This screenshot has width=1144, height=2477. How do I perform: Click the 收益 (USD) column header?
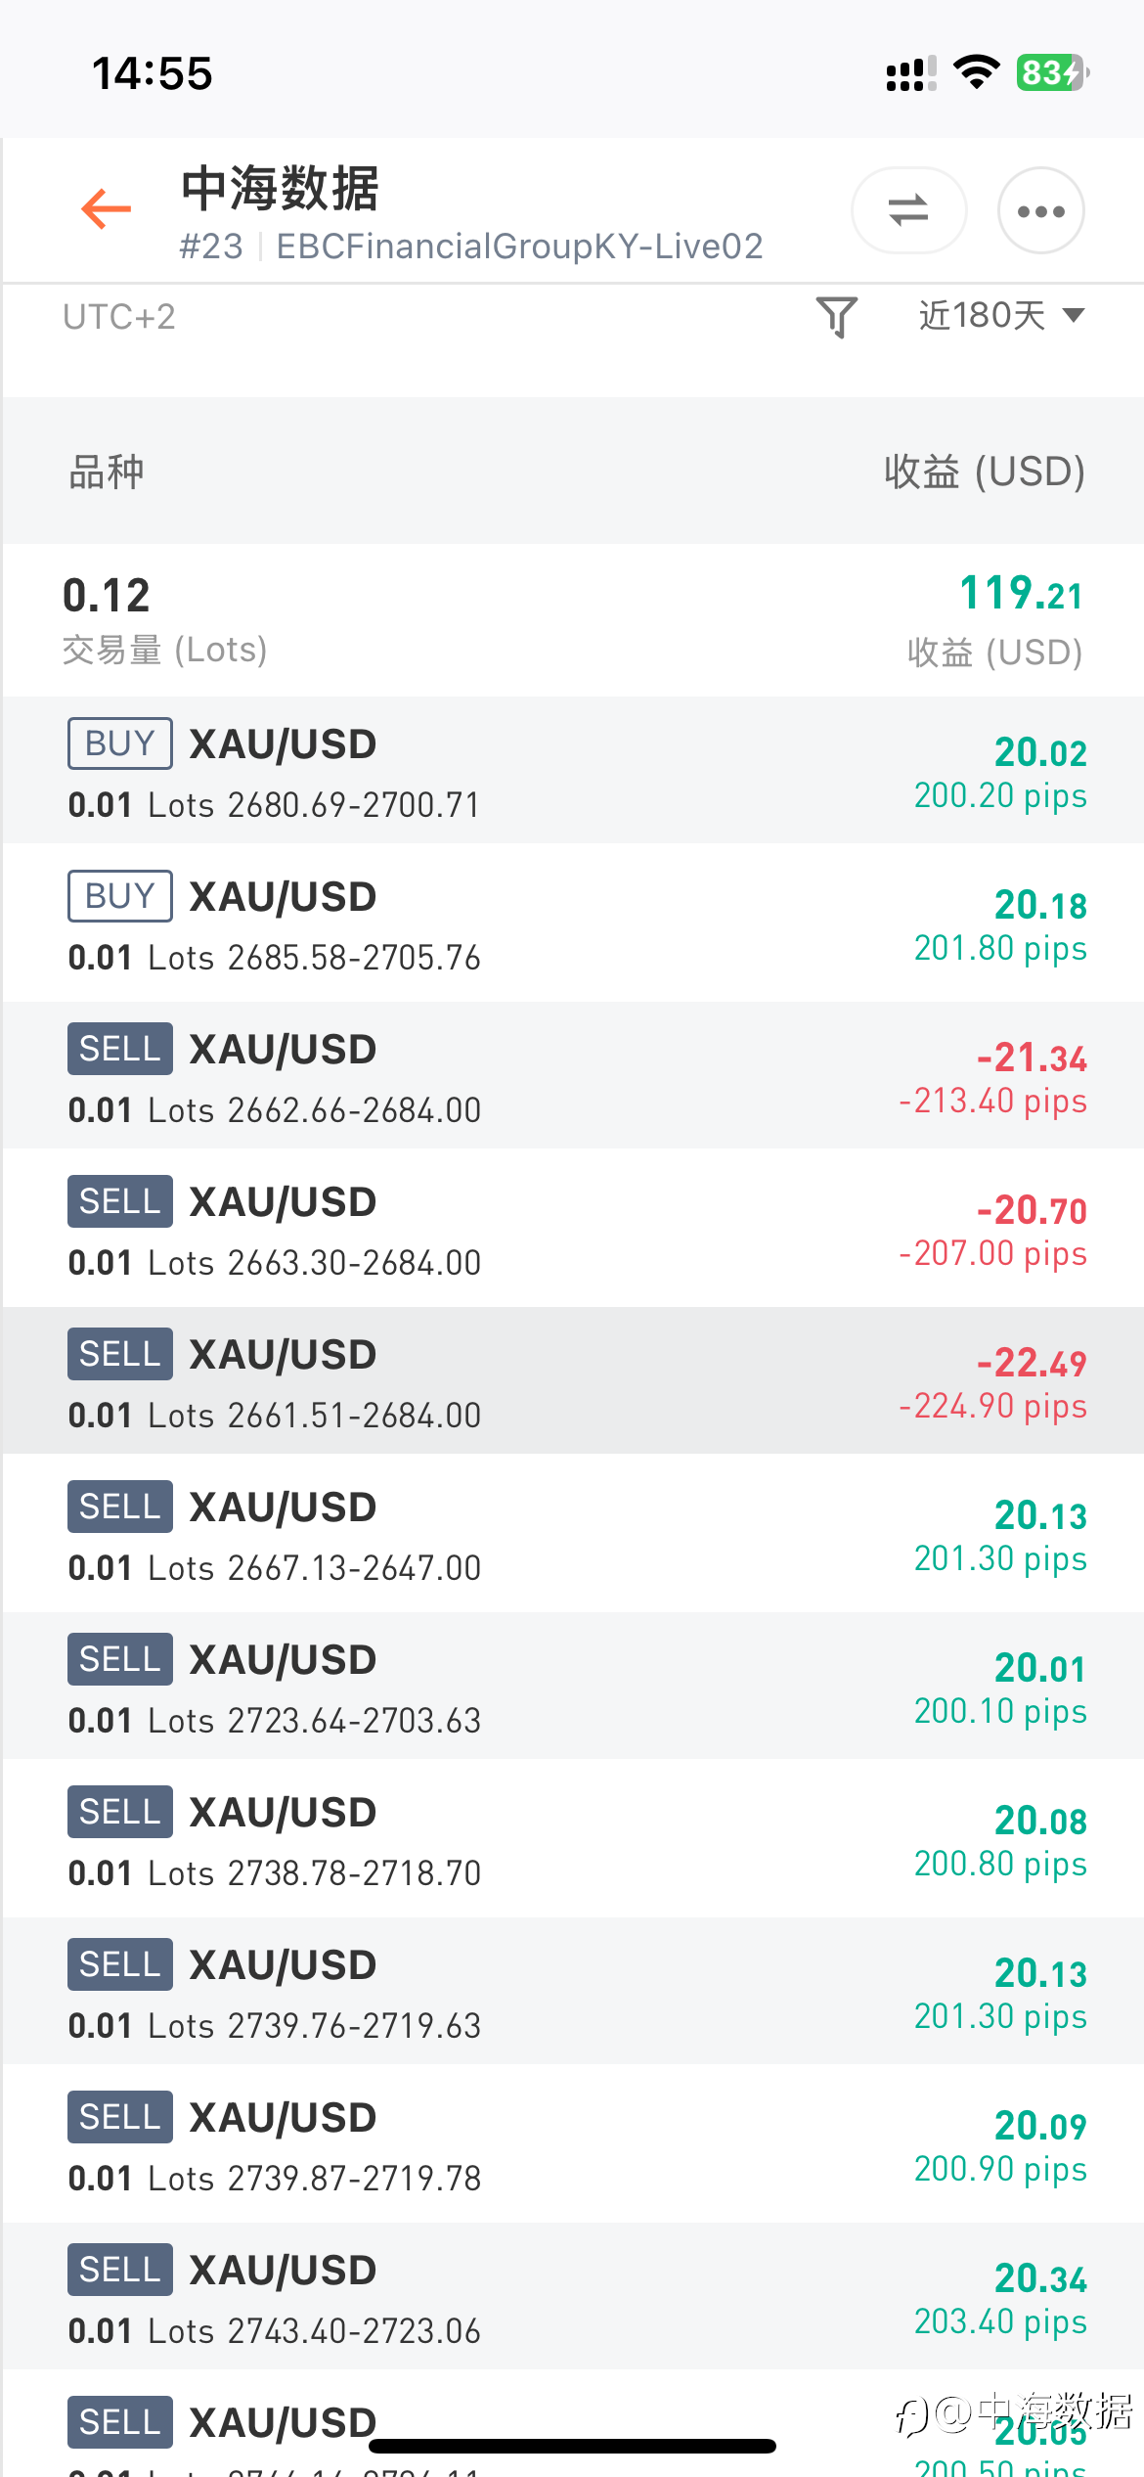pyautogui.click(x=985, y=472)
